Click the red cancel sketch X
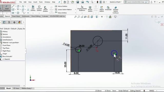164x92 pixels. coord(162,25)
